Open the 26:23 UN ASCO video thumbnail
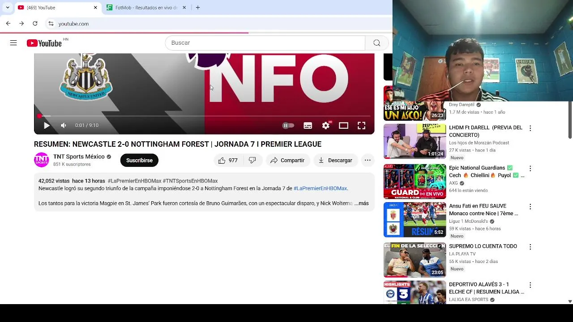This screenshot has height=322, width=573. pyautogui.click(x=415, y=103)
